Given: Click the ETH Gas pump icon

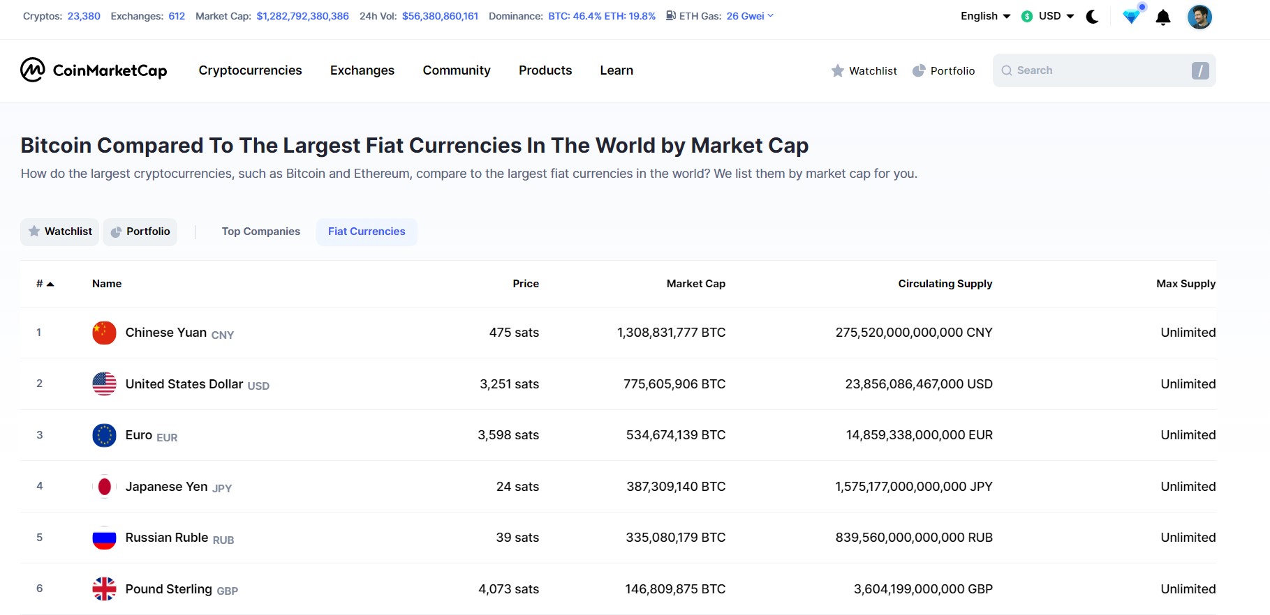Looking at the screenshot, I should (x=670, y=15).
